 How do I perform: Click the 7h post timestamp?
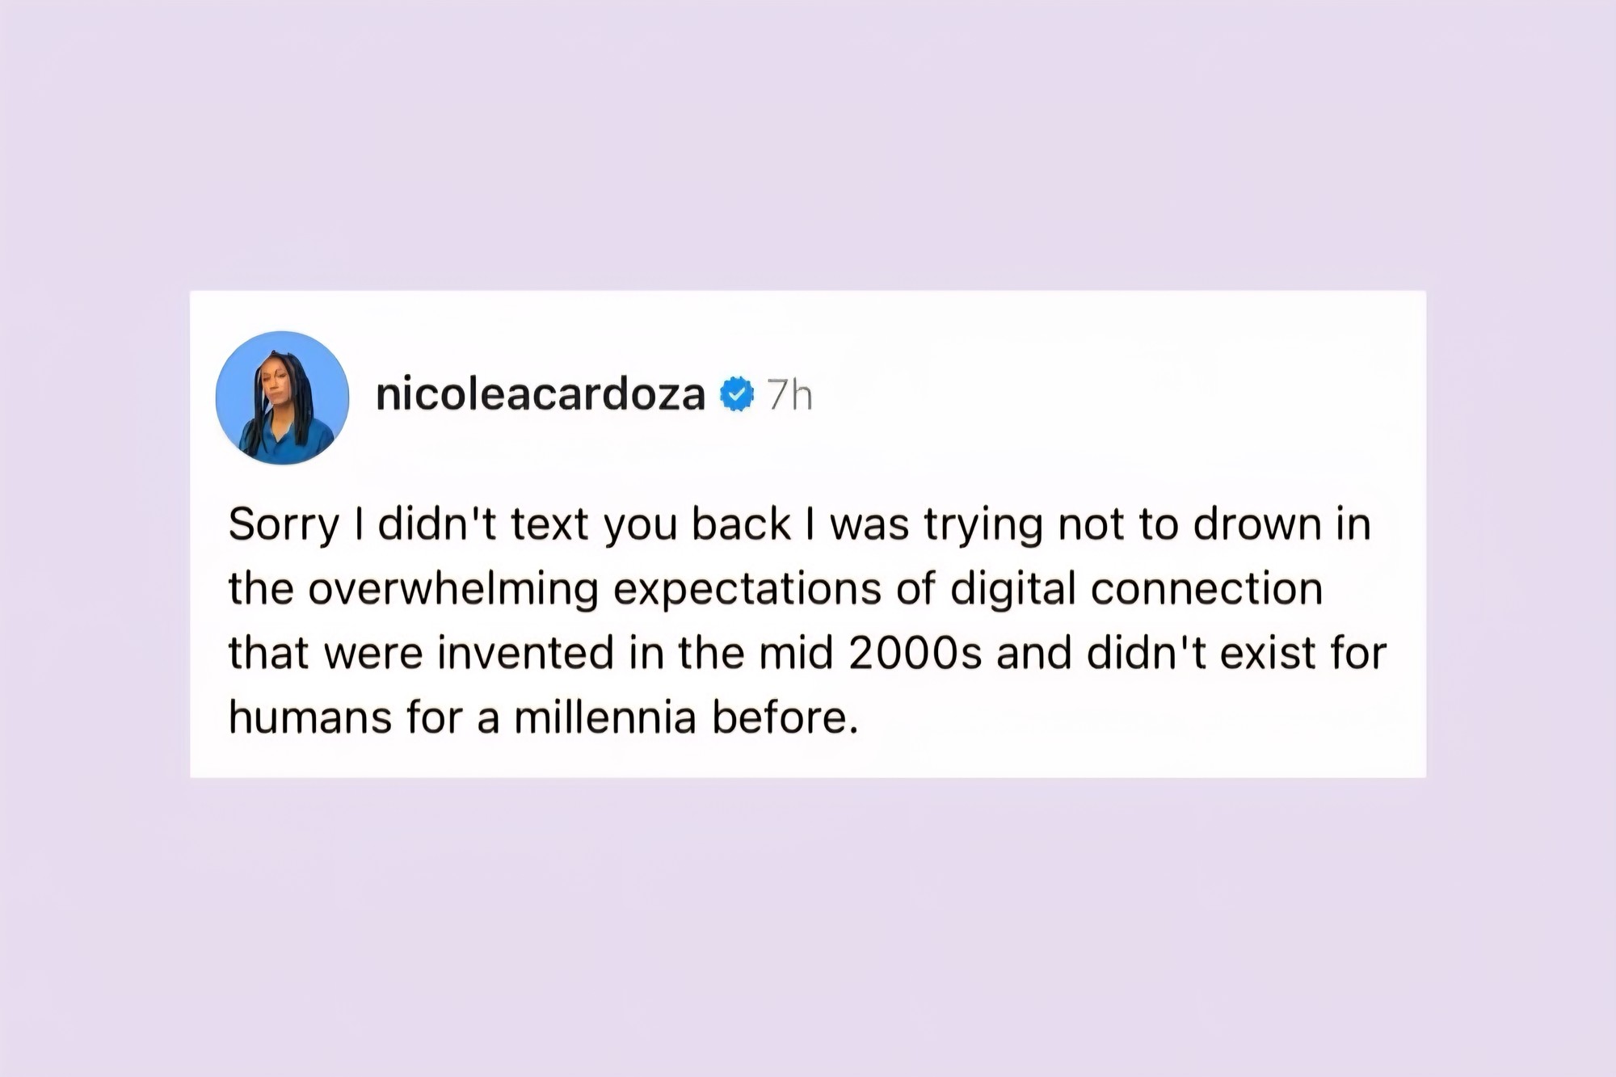[789, 396]
